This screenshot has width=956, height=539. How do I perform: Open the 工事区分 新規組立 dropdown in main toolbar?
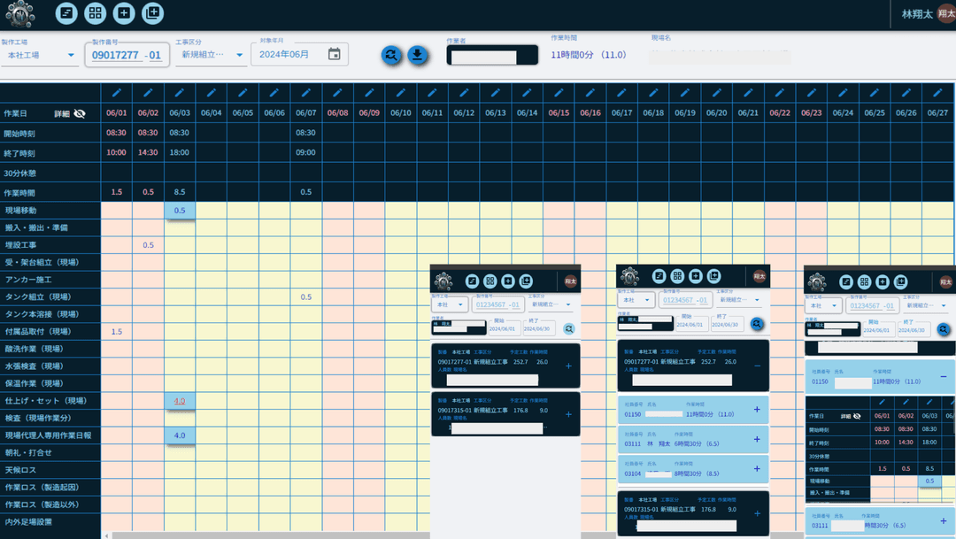pos(211,54)
